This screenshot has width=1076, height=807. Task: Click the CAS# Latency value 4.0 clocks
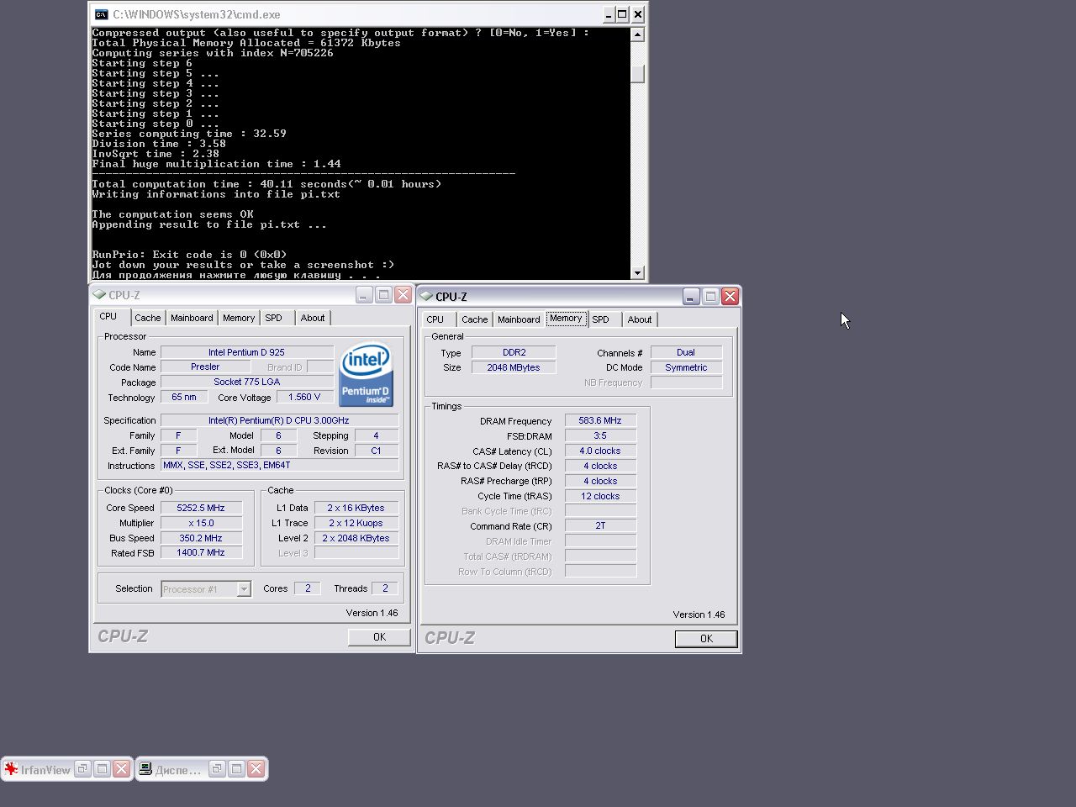click(x=600, y=451)
